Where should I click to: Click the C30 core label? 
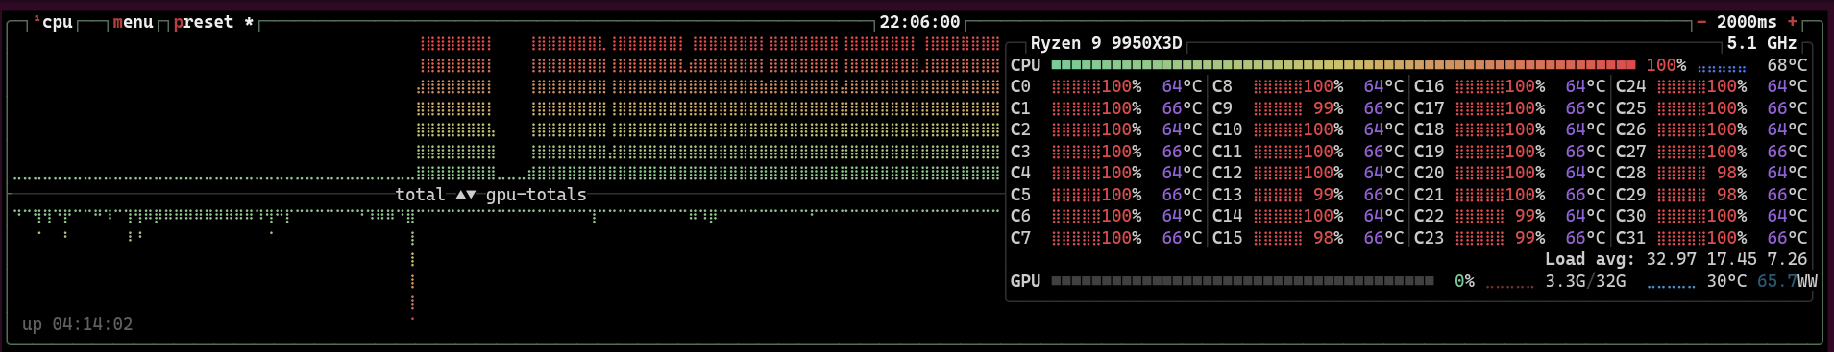coord(1630,216)
